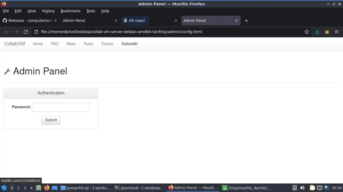Go back with the back arrow
The width and height of the screenshot is (343, 192).
coord(6,32)
